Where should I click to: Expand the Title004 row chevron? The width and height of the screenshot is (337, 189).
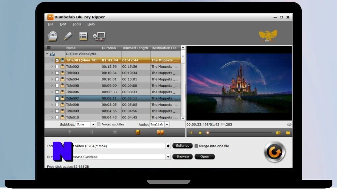pyautogui.click(x=52, y=79)
